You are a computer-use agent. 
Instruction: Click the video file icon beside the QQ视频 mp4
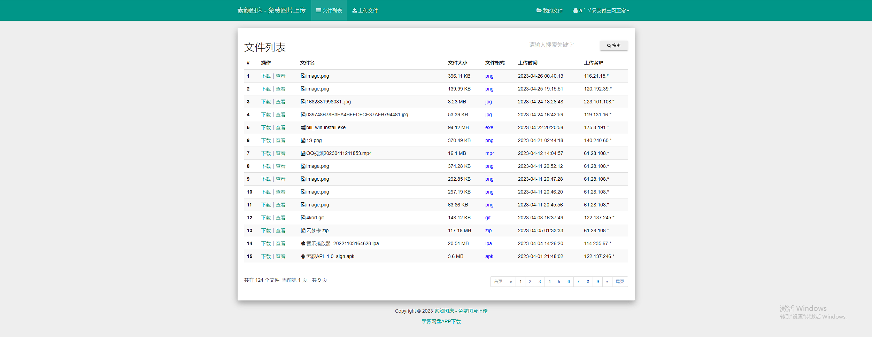pos(303,154)
